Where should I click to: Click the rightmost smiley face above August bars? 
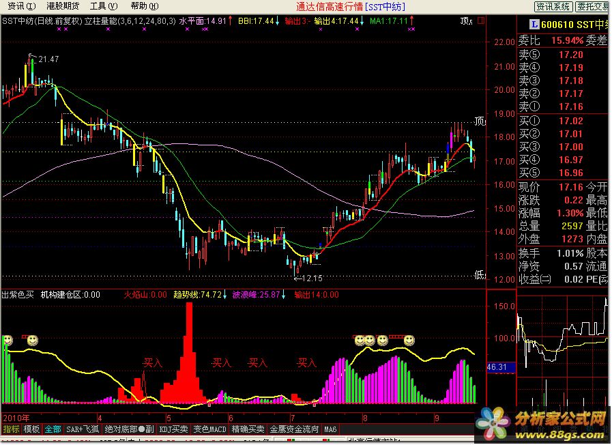coord(409,341)
